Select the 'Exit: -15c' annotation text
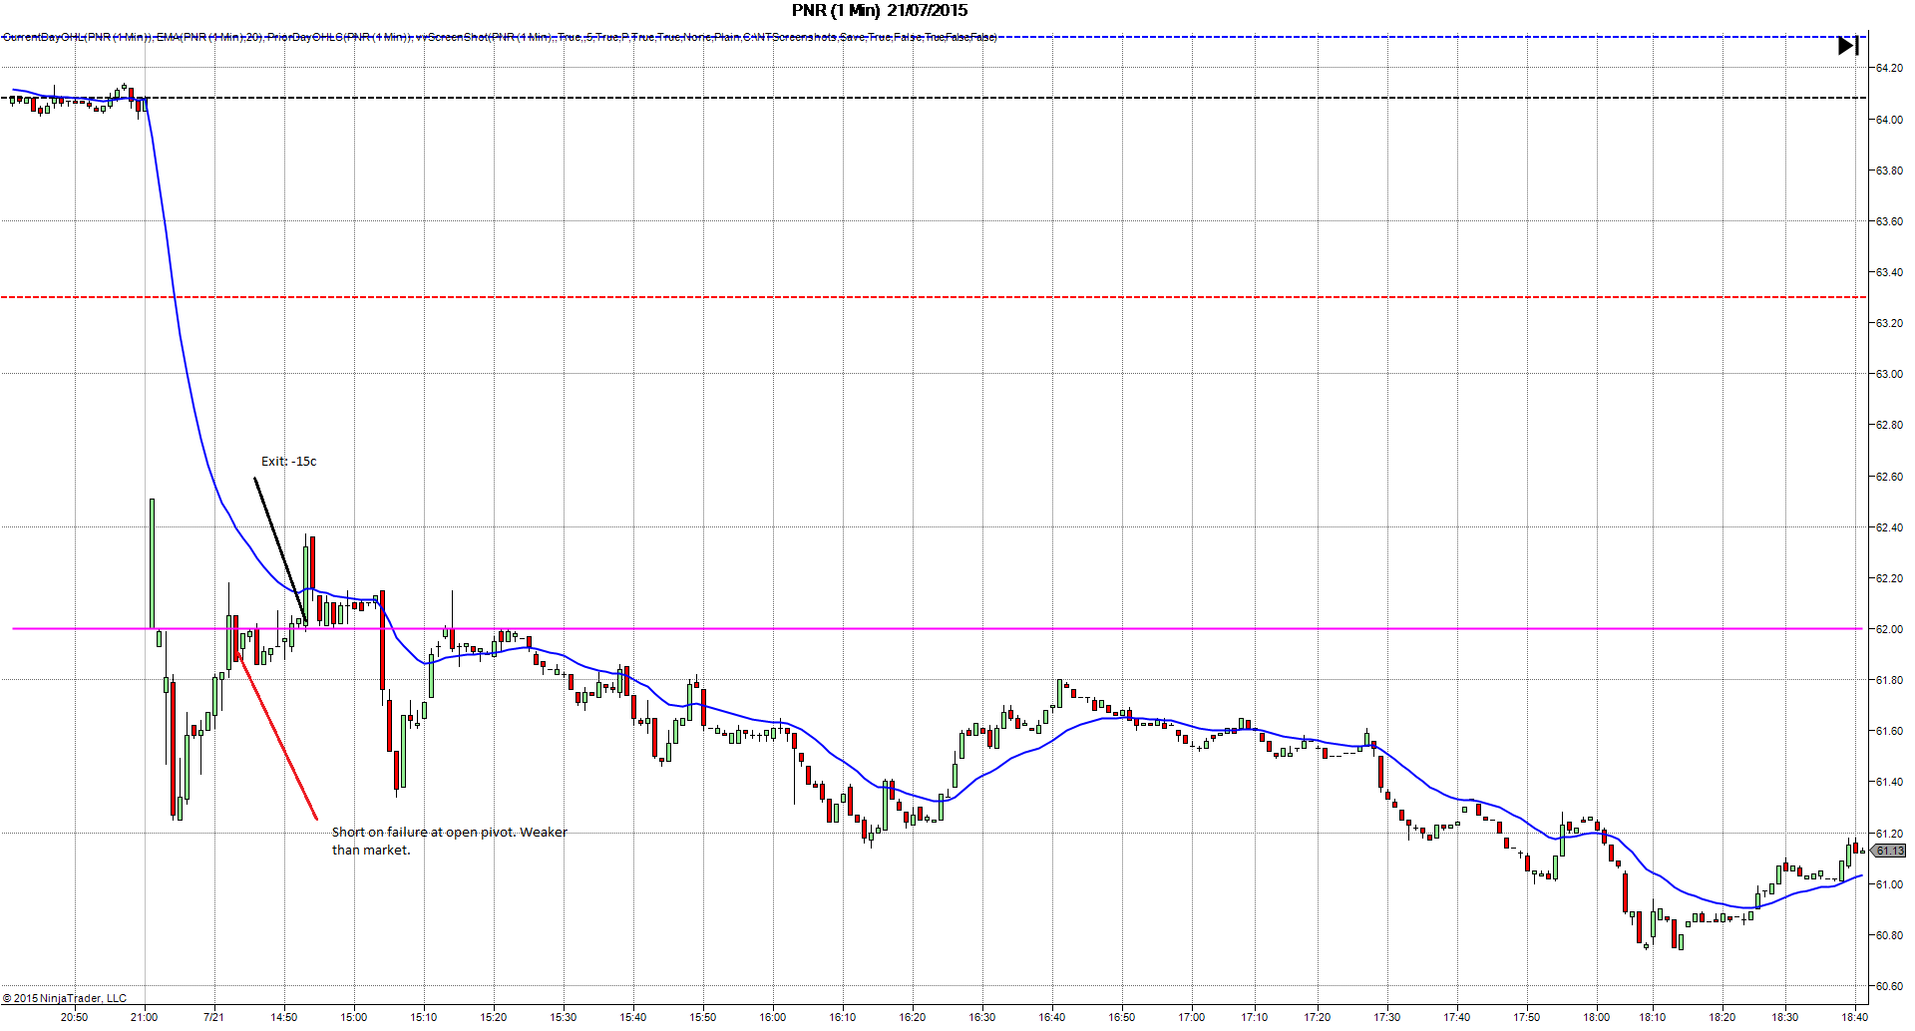1915x1031 pixels. click(289, 461)
